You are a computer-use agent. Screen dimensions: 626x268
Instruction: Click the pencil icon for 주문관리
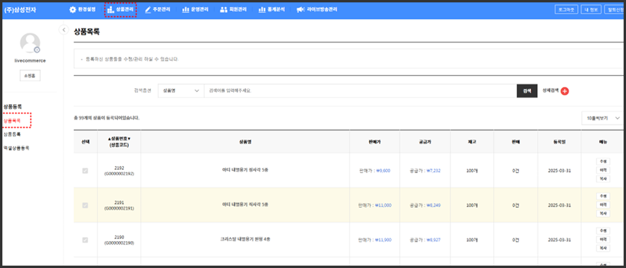click(x=148, y=10)
